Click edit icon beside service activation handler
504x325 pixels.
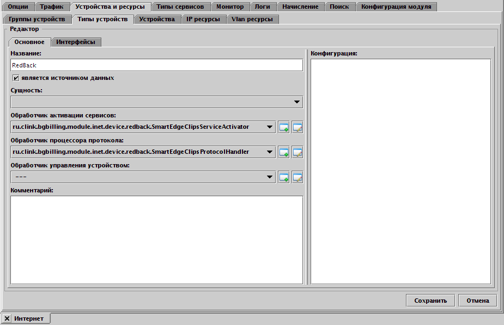coord(297,127)
